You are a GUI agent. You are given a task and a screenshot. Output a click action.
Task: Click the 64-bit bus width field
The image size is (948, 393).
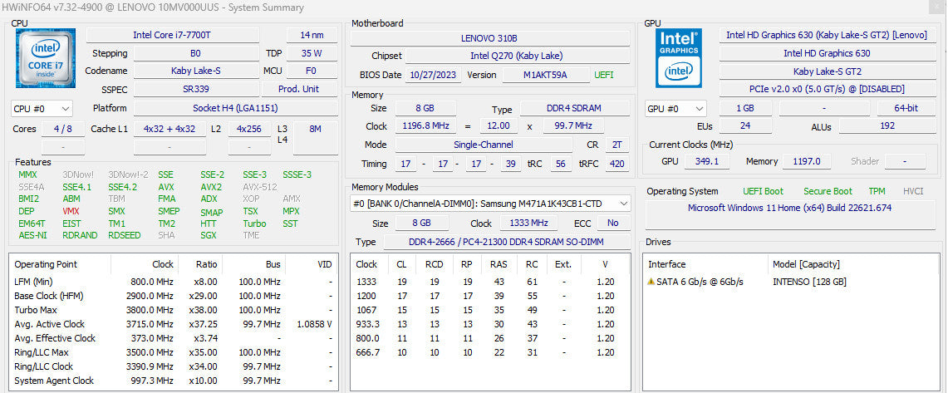(906, 108)
